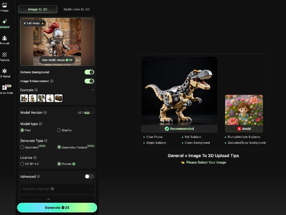The width and height of the screenshot is (286, 215).
Task: Show Model type help info icon
Action: click(x=40, y=124)
